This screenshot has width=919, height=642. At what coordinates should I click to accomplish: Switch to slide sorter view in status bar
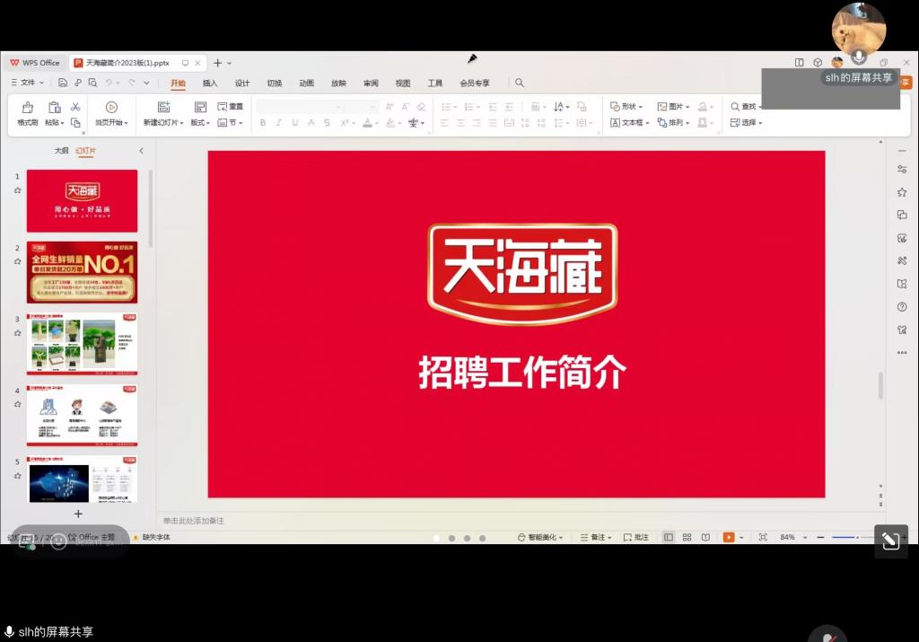(x=687, y=537)
